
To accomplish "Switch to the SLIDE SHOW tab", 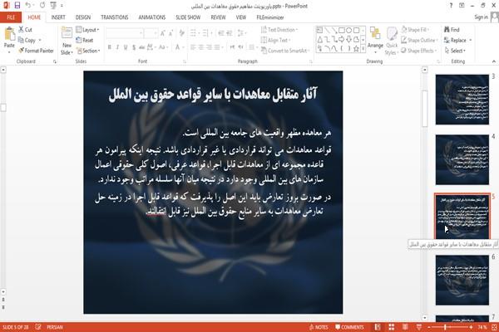I will click(x=188, y=17).
